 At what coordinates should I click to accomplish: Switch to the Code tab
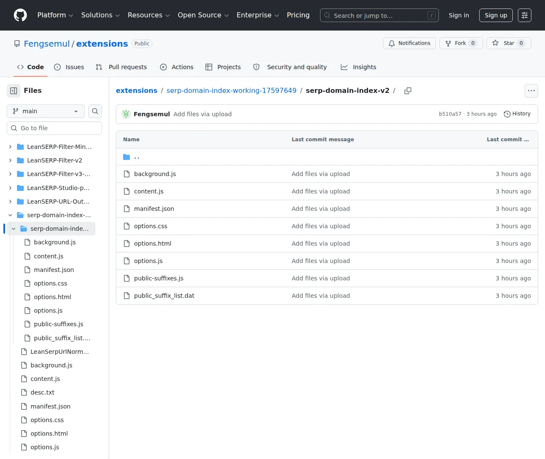pyautogui.click(x=30, y=67)
